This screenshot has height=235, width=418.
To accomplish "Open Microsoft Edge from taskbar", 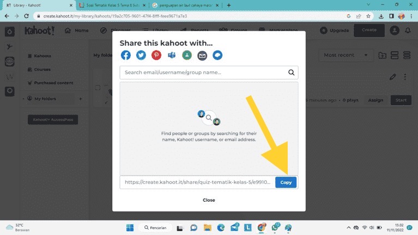I will 221,227.
